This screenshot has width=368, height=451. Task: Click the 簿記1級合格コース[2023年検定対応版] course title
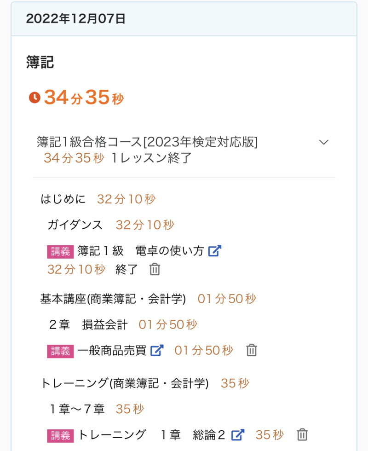(x=147, y=142)
